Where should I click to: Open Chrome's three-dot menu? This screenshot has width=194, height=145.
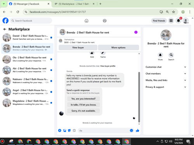(x=190, y=12)
